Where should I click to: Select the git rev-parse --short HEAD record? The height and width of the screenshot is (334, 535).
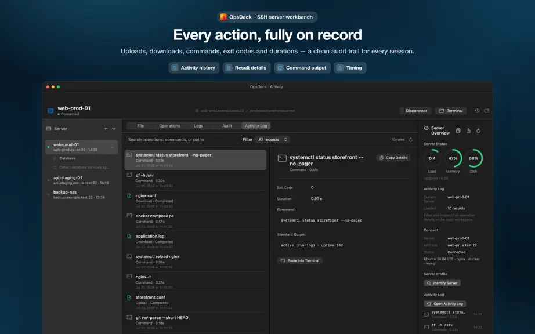(195, 322)
